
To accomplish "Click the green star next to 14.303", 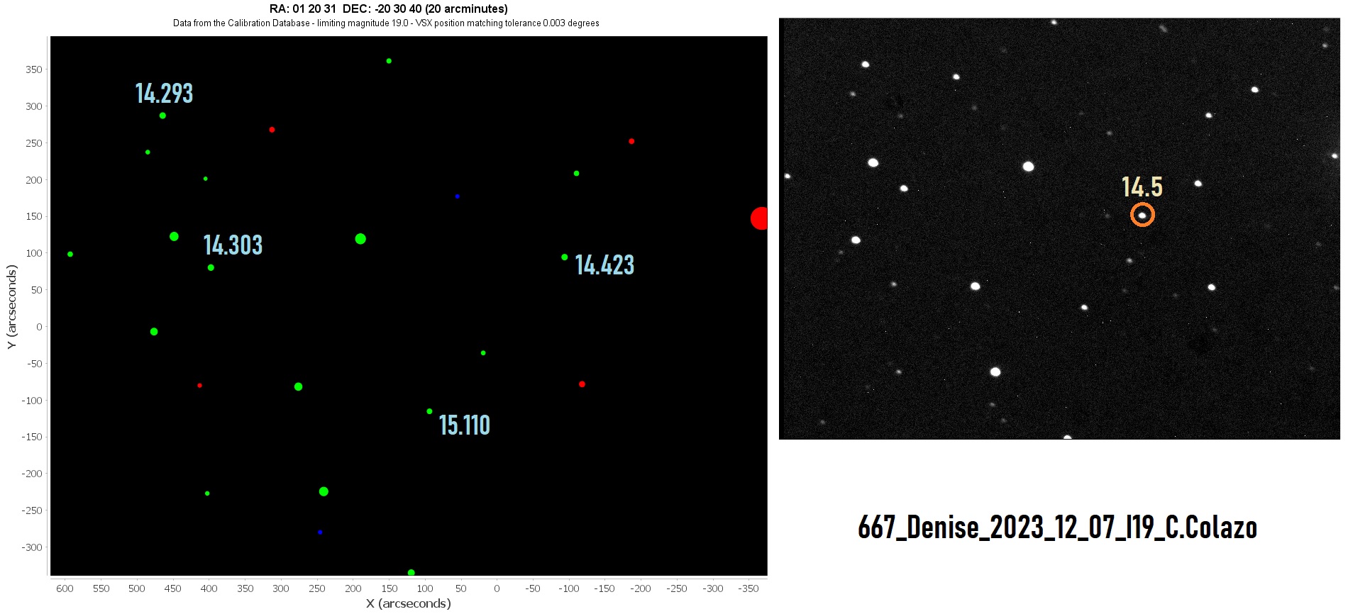I will tap(211, 268).
